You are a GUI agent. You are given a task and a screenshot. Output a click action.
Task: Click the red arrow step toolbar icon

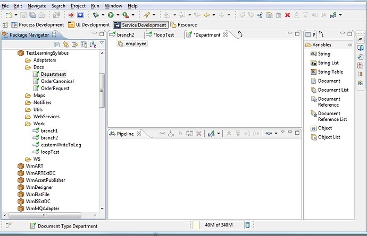(71, 15)
